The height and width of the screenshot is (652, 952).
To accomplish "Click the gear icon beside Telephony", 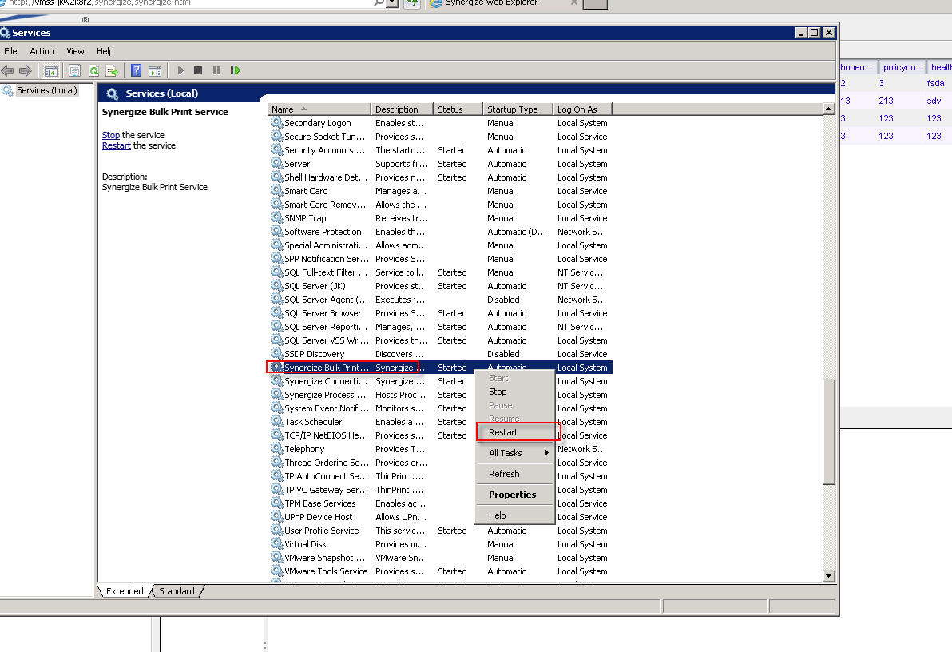I will (x=277, y=449).
